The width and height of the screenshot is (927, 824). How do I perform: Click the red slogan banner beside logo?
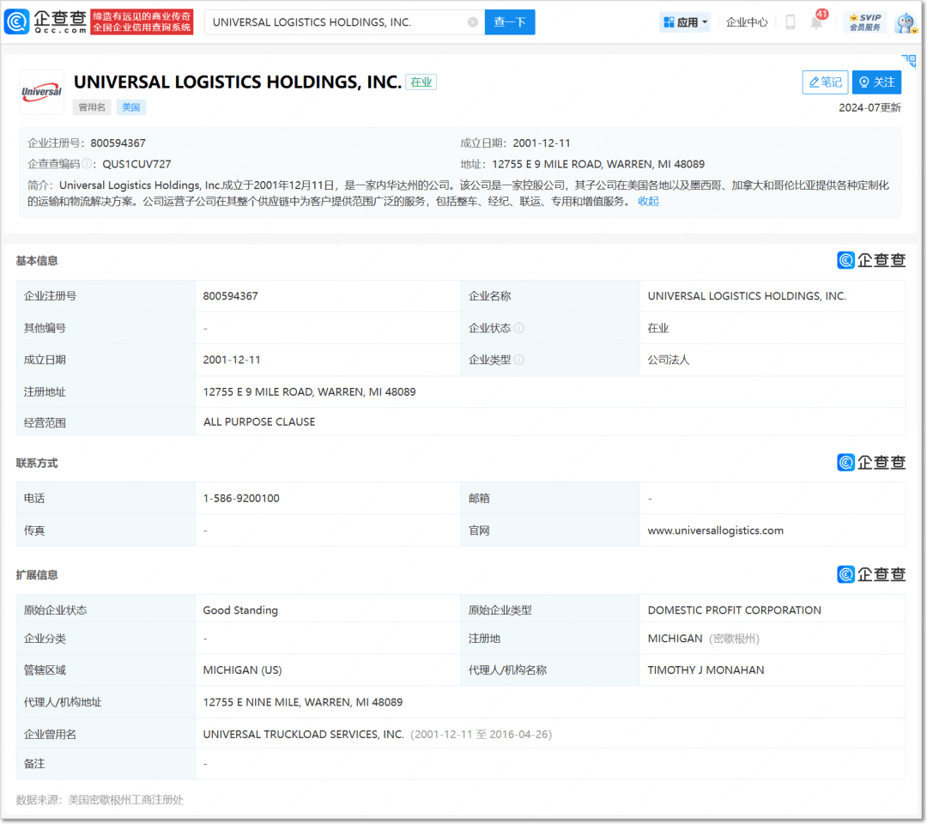pos(142,21)
